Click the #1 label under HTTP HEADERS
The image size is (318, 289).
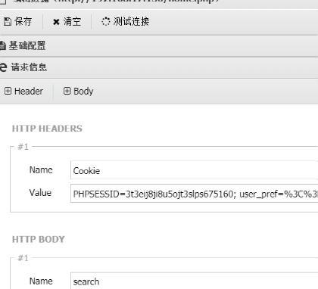pos(23,147)
